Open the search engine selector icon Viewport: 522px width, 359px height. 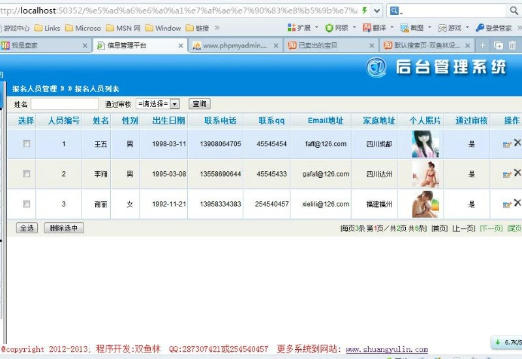click(x=396, y=11)
